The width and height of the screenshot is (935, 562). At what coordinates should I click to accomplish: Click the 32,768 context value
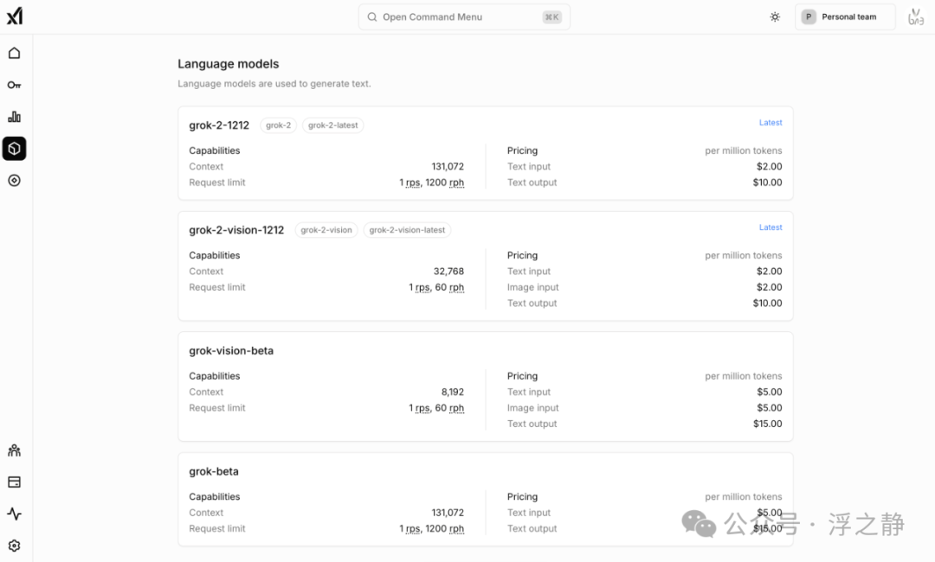(448, 271)
